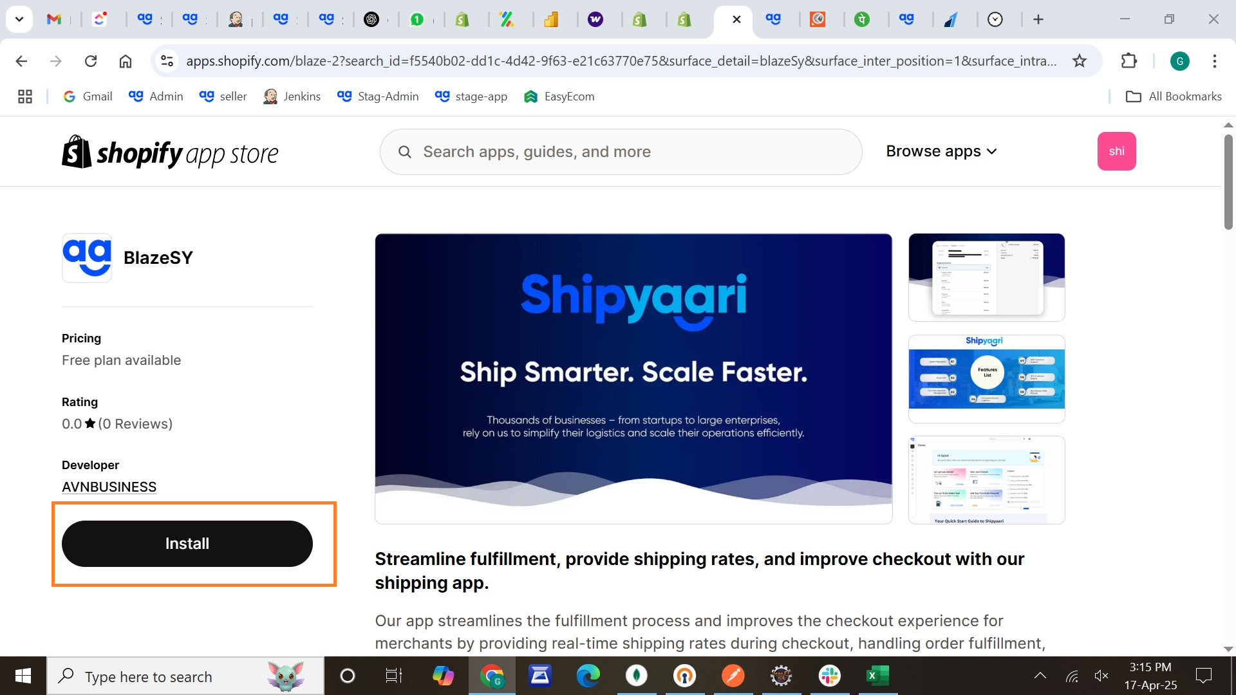Open the browser Extensions puzzle icon
This screenshot has height=695, width=1236.
click(1129, 61)
